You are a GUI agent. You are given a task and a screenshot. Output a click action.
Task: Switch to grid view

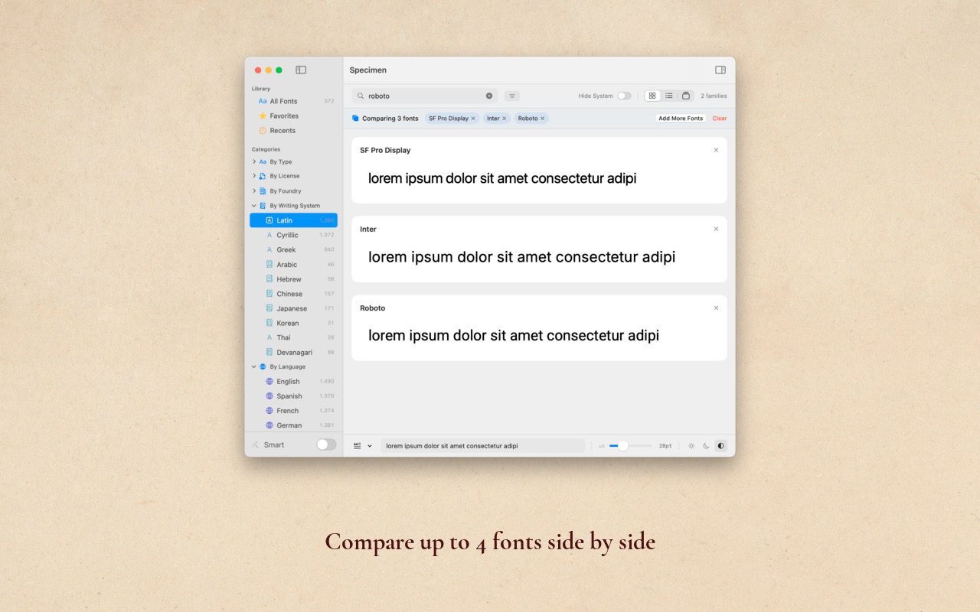tap(652, 96)
